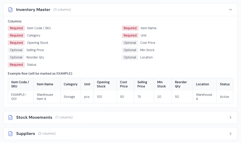Click the Active status cell
Screen dimensions: 241x143
(x=224, y=97)
